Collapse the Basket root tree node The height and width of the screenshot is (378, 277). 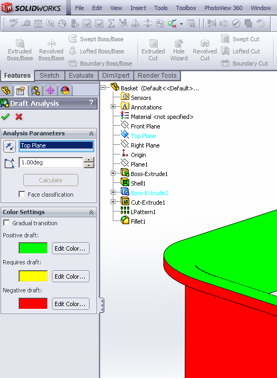103,88
